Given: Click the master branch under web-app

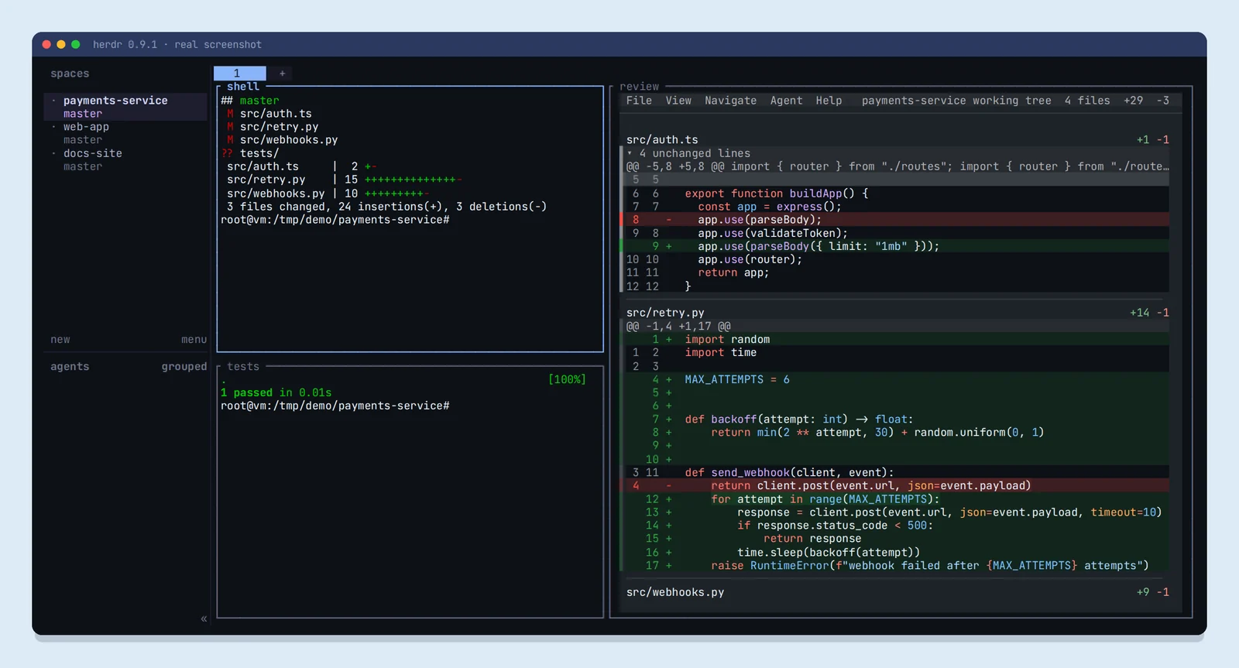Looking at the screenshot, I should pos(83,140).
